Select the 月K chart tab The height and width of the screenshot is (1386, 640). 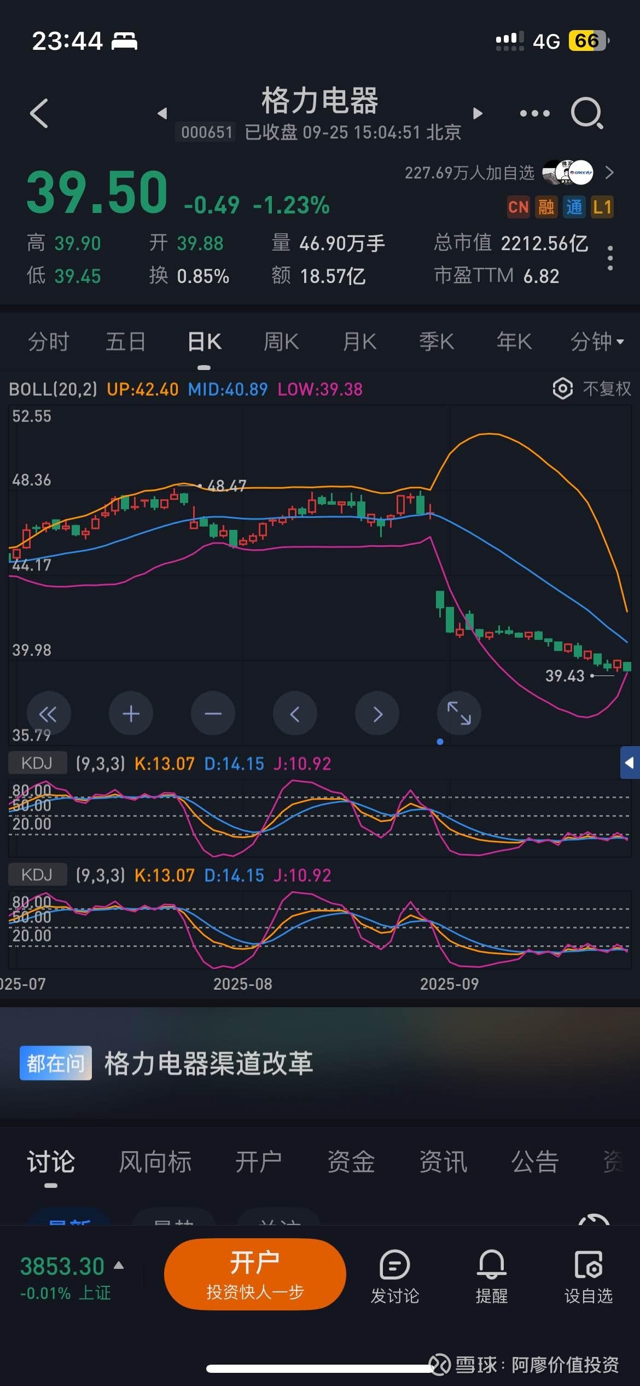(x=359, y=342)
